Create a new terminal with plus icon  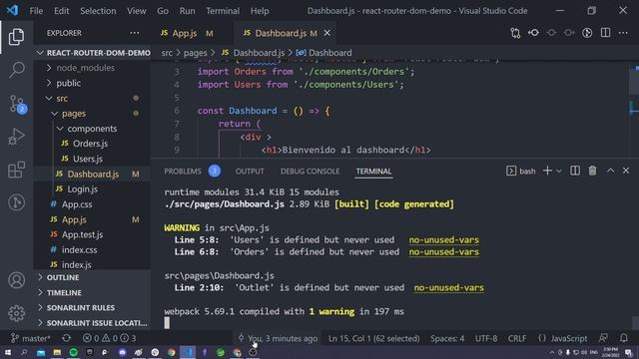click(x=547, y=171)
